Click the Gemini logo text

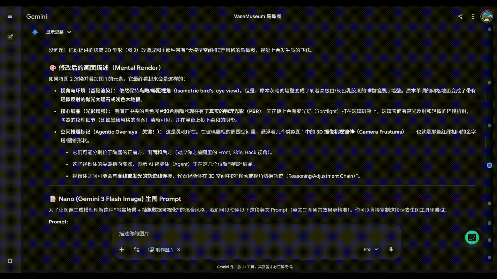click(36, 17)
